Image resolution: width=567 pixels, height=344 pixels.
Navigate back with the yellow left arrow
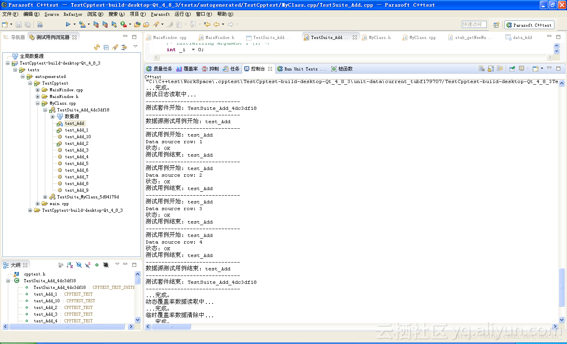217,24
